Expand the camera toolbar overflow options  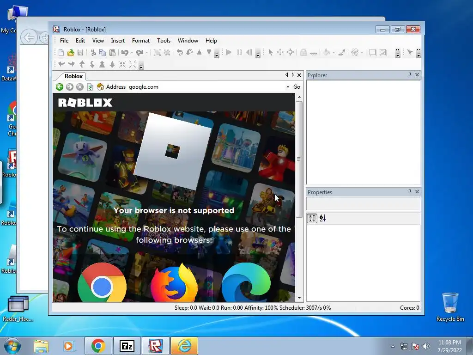tap(141, 66)
